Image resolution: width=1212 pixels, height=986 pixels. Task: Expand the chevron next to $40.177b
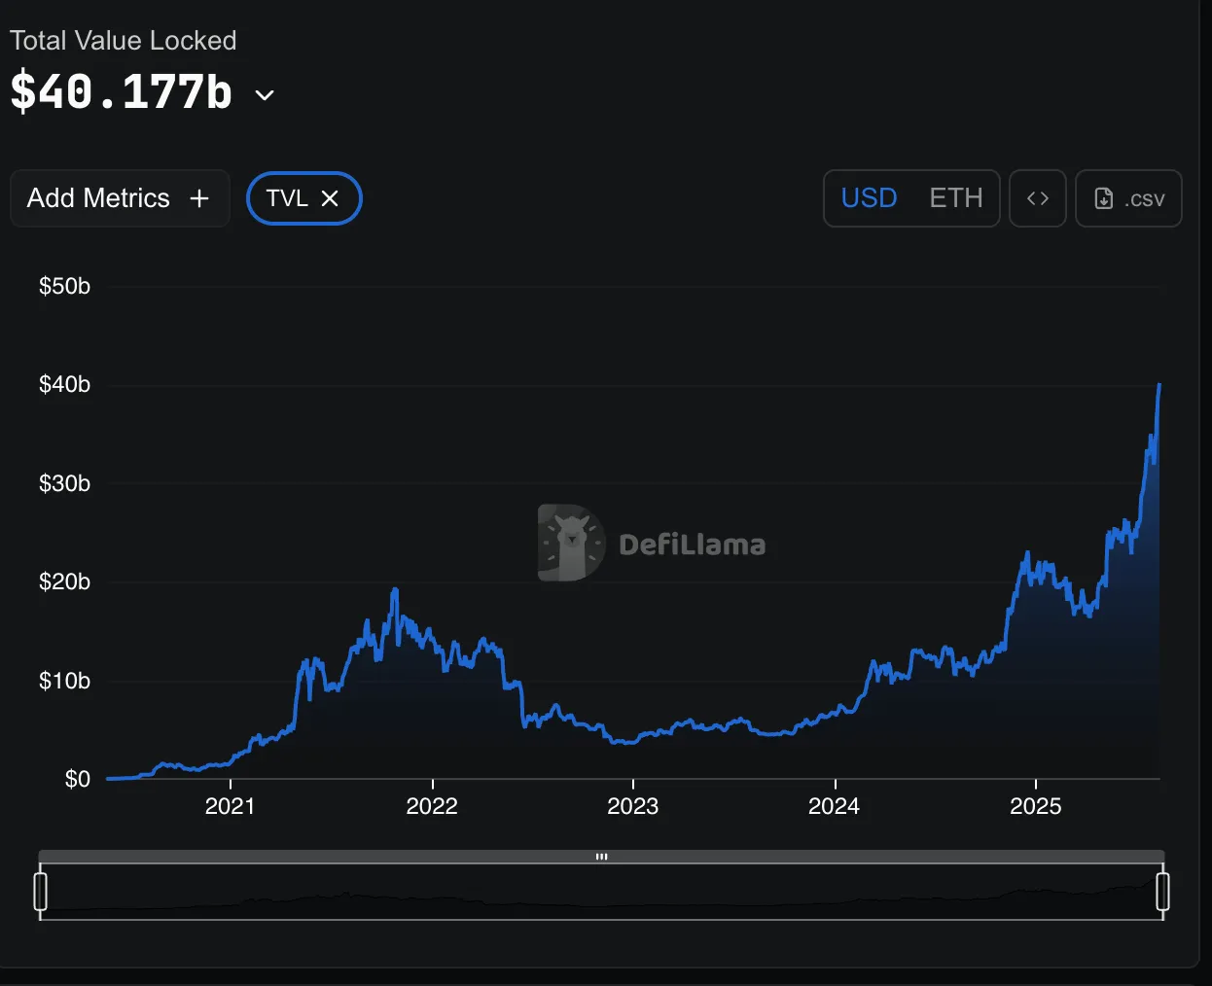pyautogui.click(x=265, y=95)
